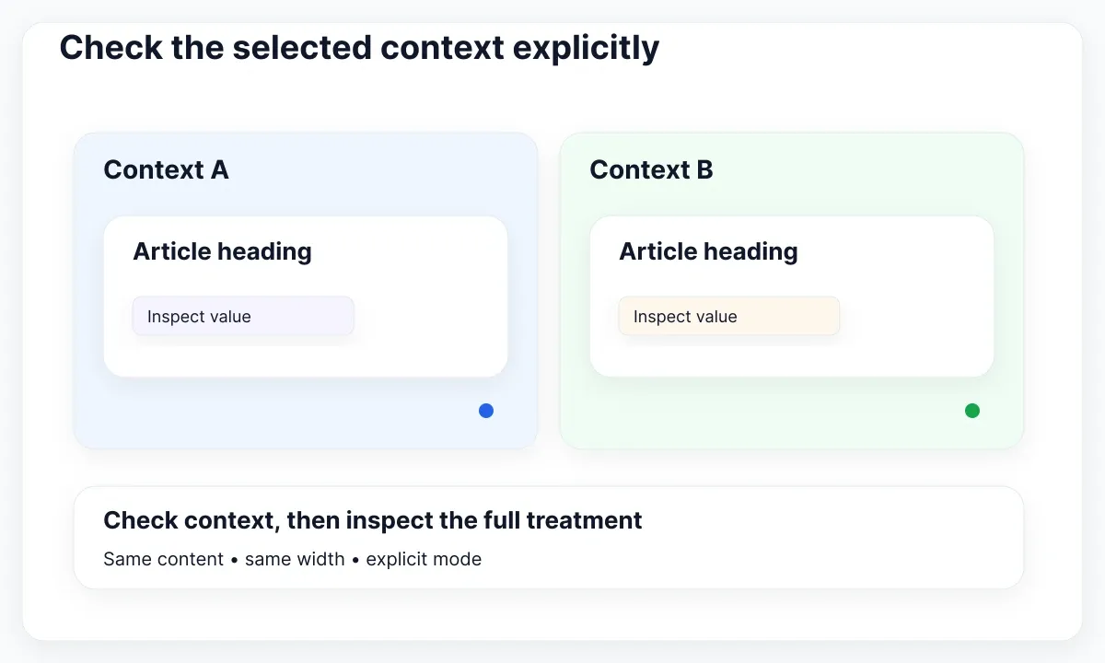Click the 'explicit mode' text
This screenshot has height=663, width=1105.
[424, 559]
